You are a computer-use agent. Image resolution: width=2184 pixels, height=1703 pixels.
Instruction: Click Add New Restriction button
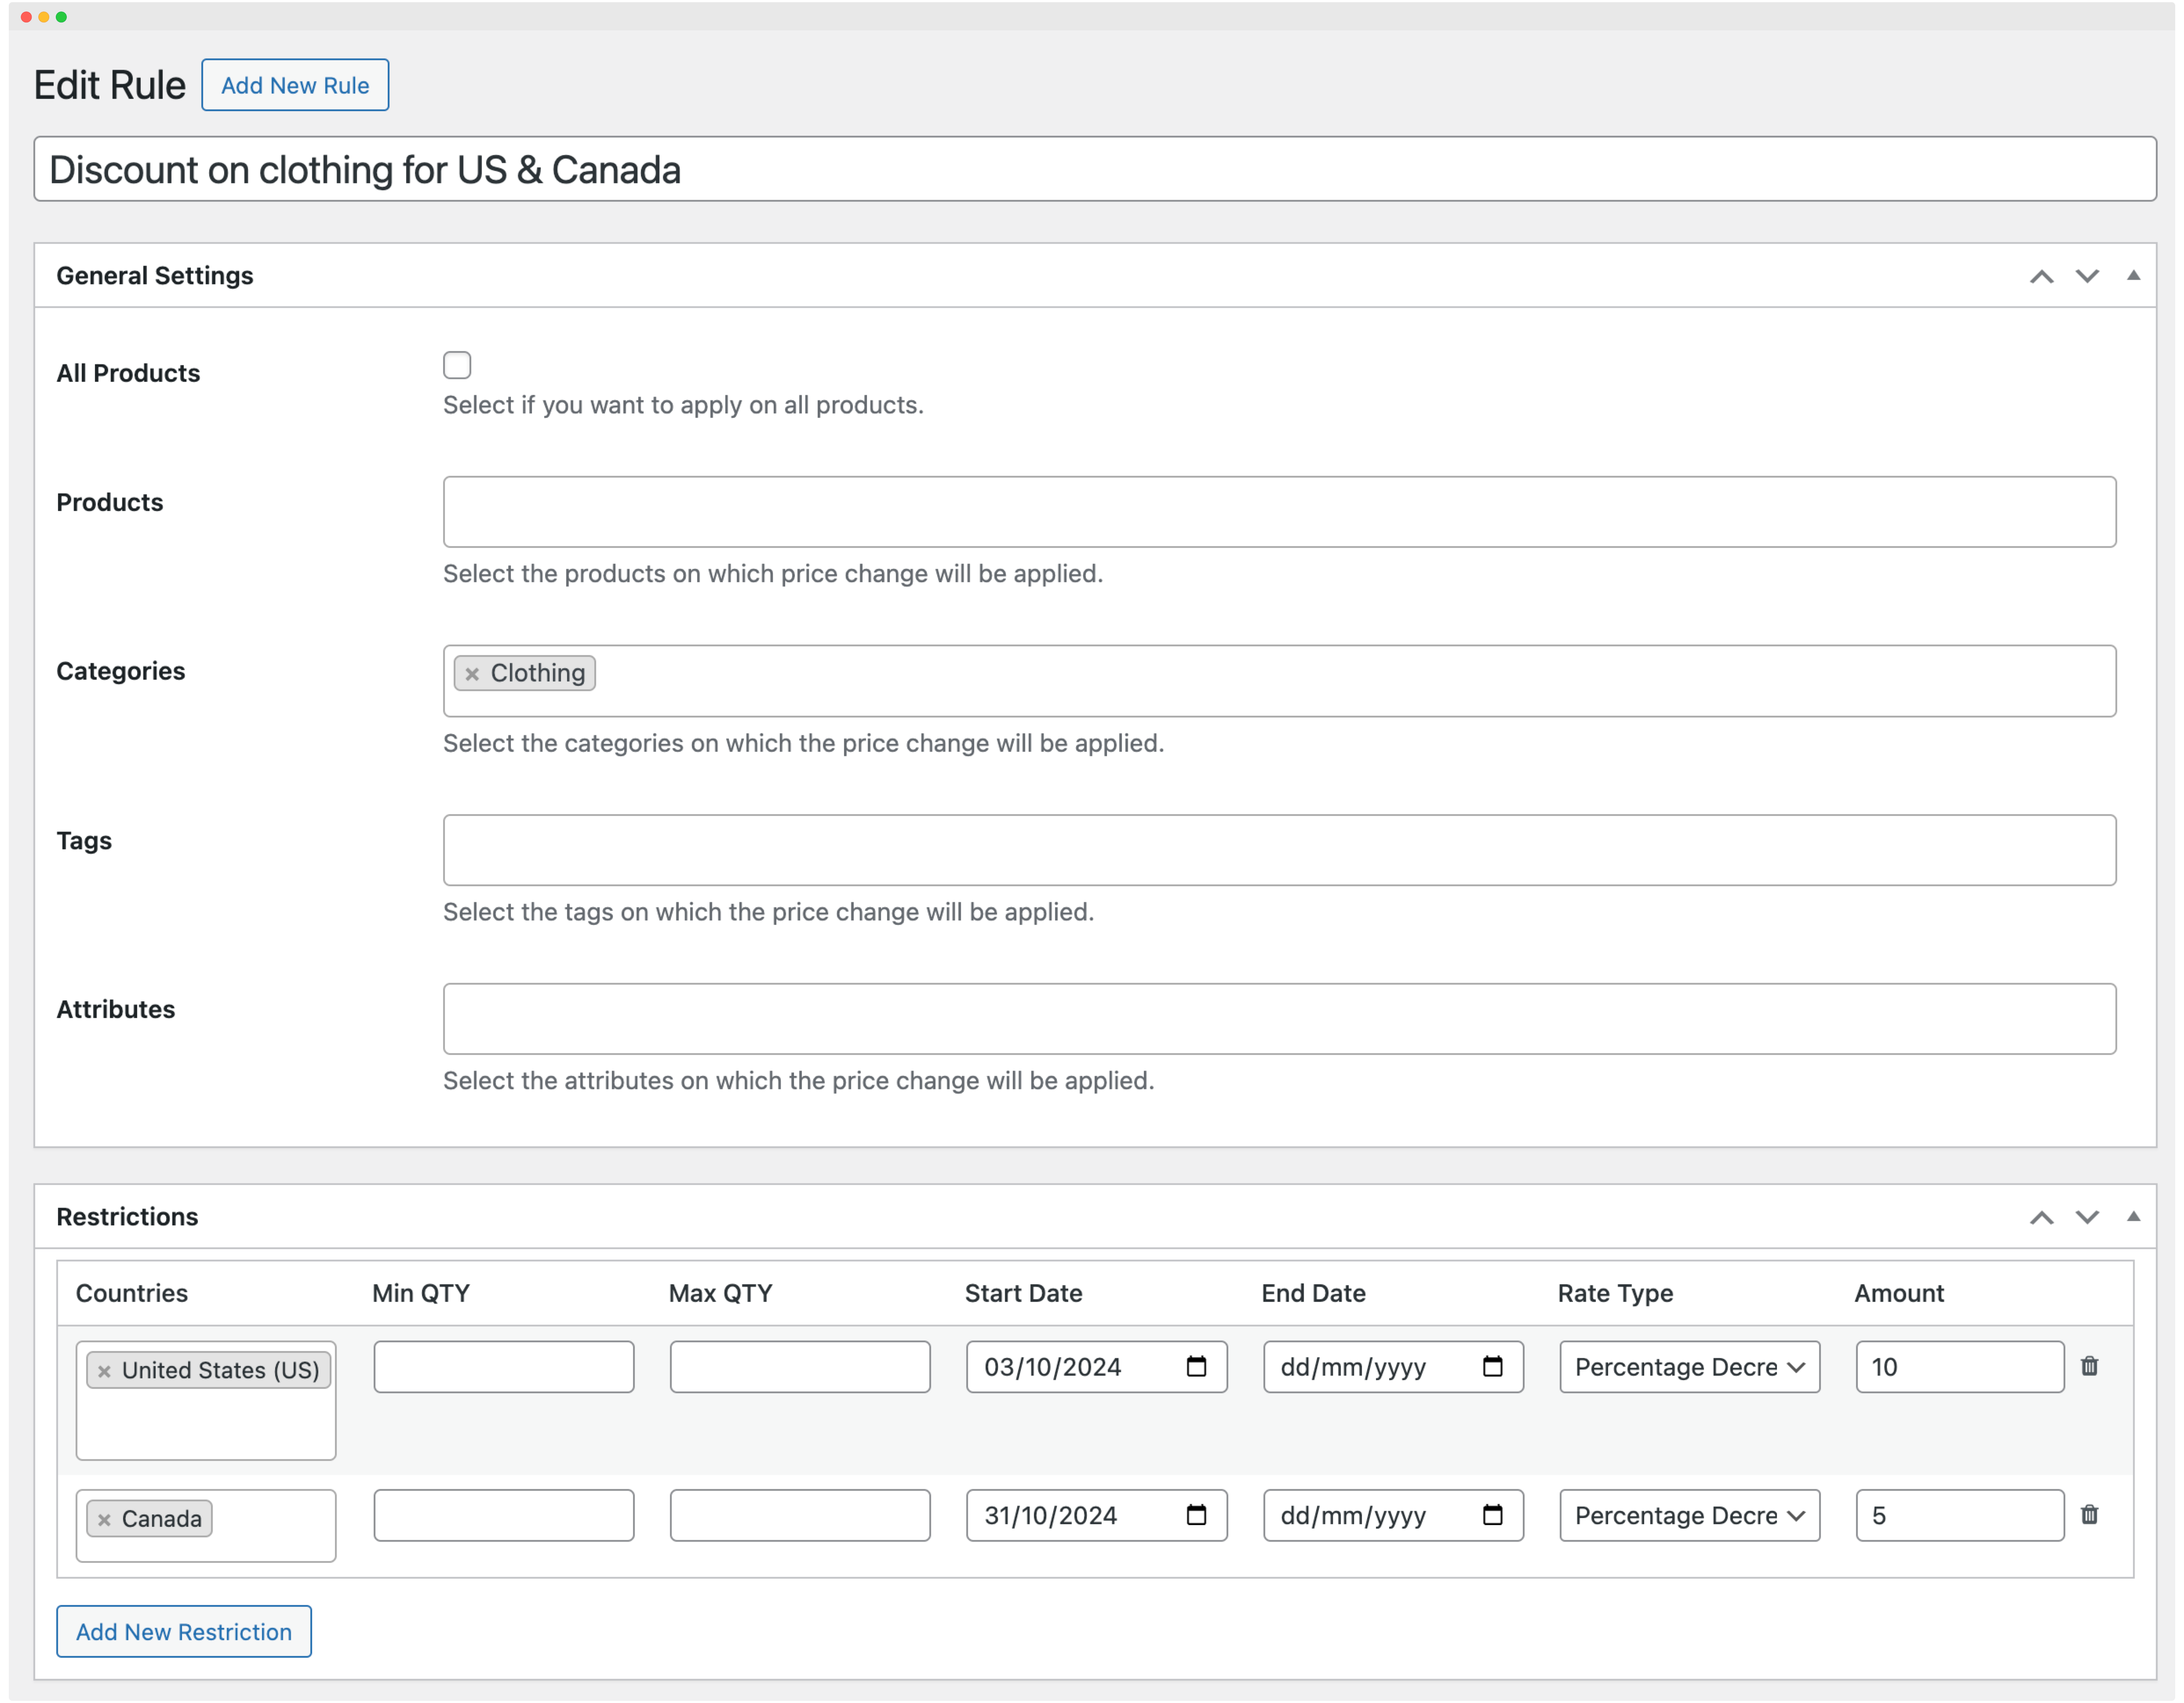point(184,1631)
